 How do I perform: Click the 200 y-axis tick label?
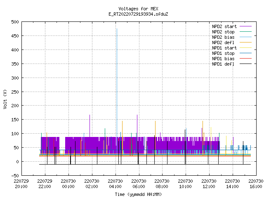(15, 106)
